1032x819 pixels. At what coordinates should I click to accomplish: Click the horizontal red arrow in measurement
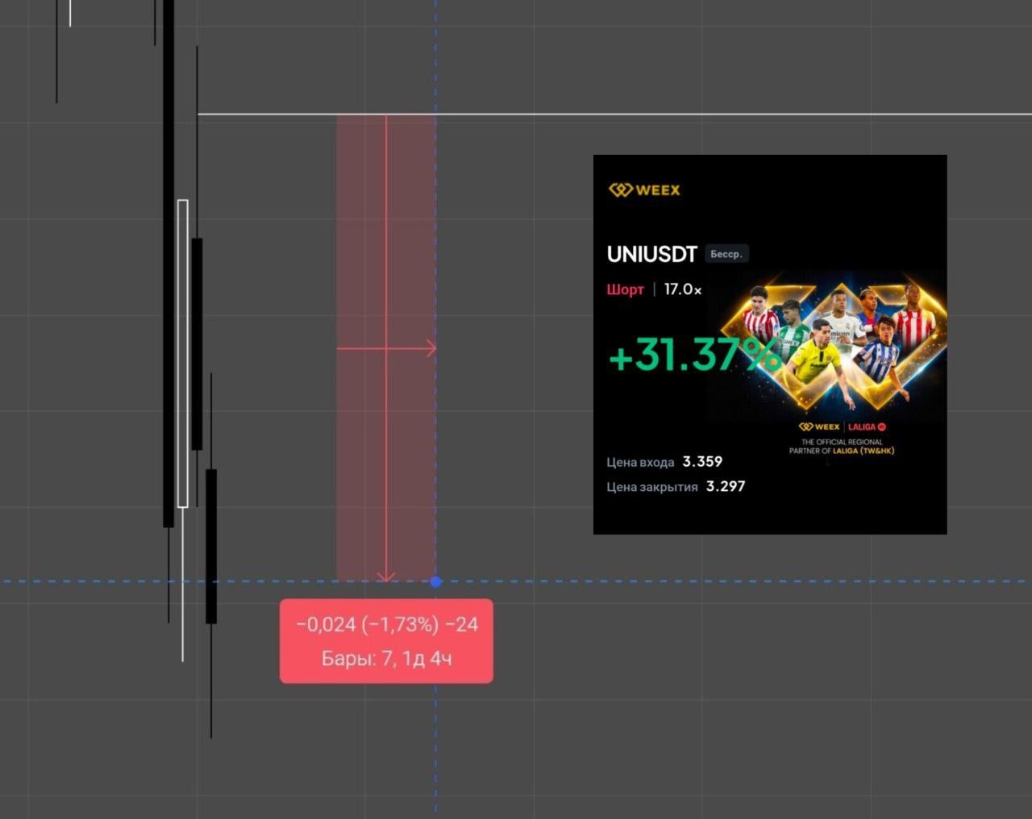[386, 348]
